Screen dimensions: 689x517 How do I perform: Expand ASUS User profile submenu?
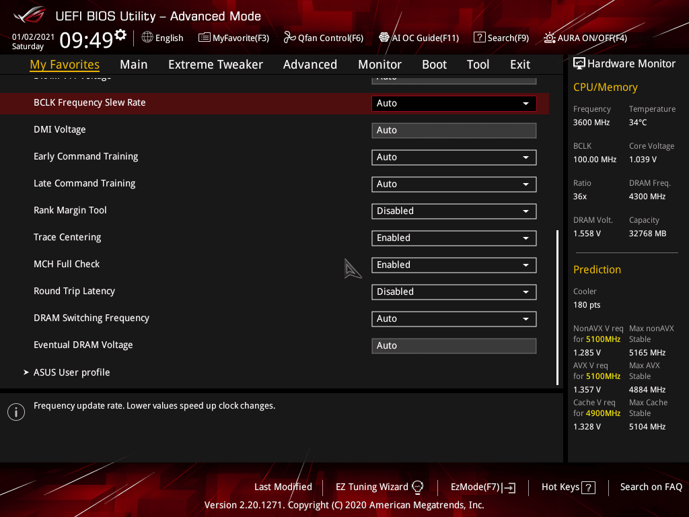click(x=67, y=372)
